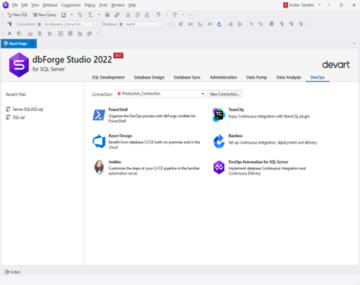The height and width of the screenshot is (285, 360).
Task: Switch to the Administration tab
Action: [224, 78]
